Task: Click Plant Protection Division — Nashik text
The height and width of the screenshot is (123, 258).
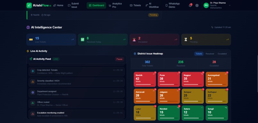Action: pyautogui.click(x=52, y=95)
